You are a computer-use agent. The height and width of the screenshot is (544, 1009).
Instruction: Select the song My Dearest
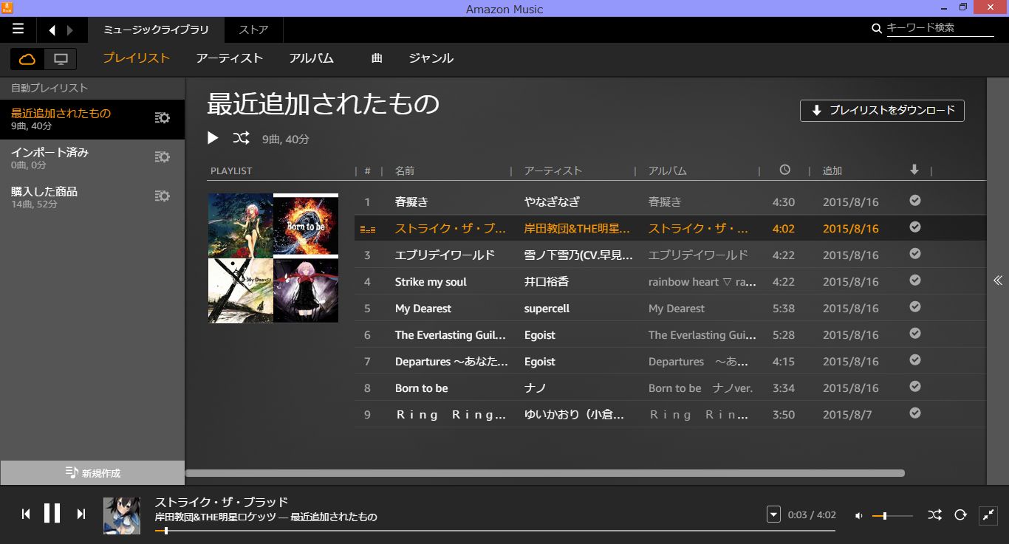[x=423, y=309]
